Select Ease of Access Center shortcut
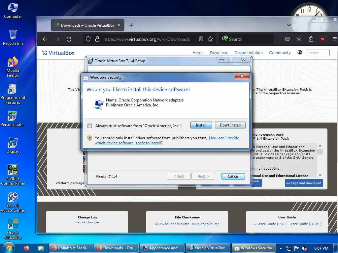Screen dimensions: 338x253 click(x=13, y=202)
